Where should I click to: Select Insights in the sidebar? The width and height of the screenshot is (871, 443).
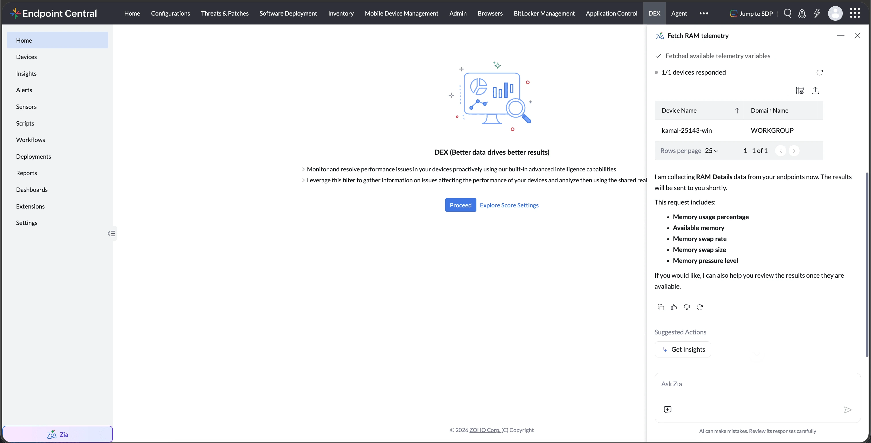(x=58, y=73)
